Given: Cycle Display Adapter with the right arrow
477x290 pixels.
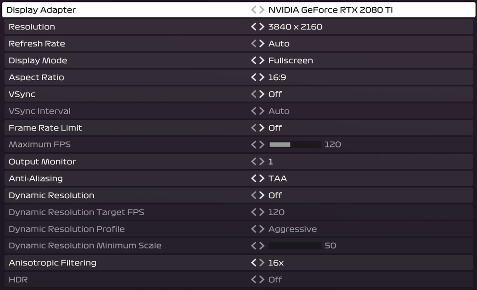Looking at the screenshot, I should (261, 10).
